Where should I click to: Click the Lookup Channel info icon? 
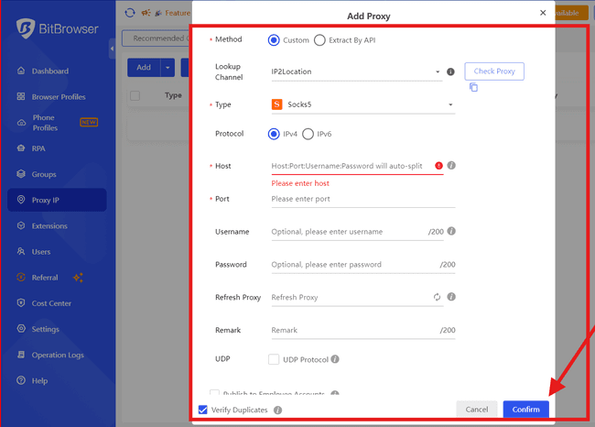[450, 71]
